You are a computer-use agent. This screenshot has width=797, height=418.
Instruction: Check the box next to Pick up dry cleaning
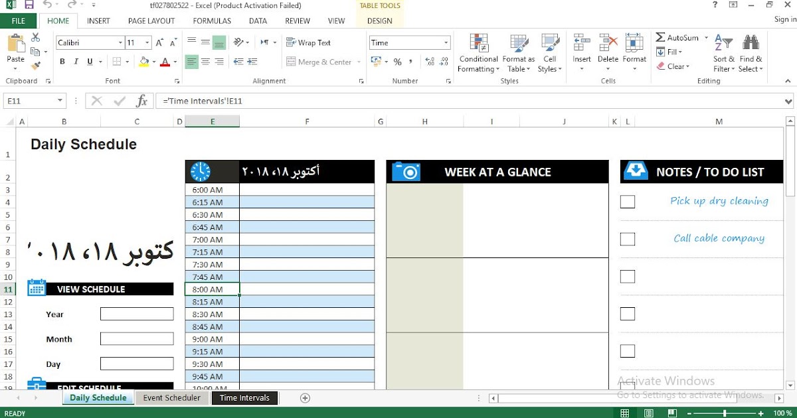pos(627,201)
